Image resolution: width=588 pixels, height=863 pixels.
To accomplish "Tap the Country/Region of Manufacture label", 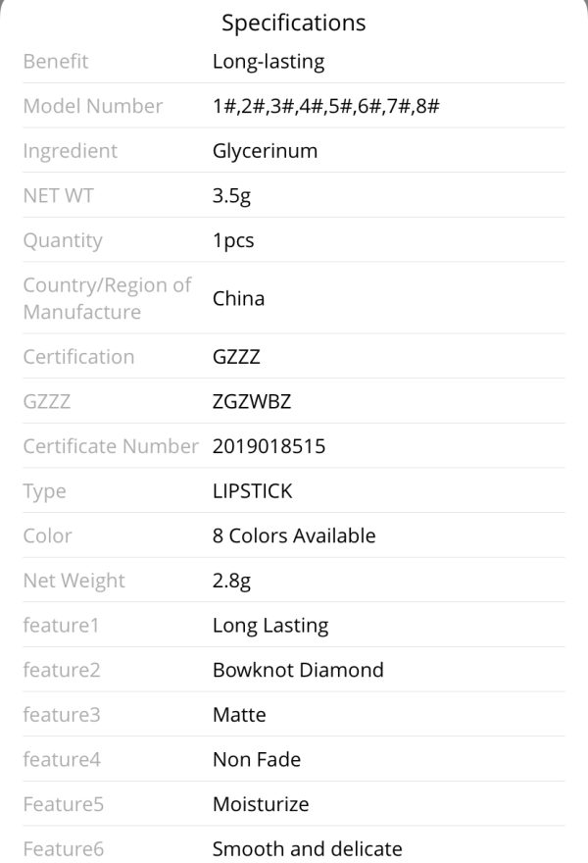I will tap(107, 298).
